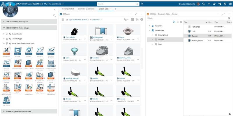
Task: Launch the Bookmark Editor app
Action: [x=17, y=63]
